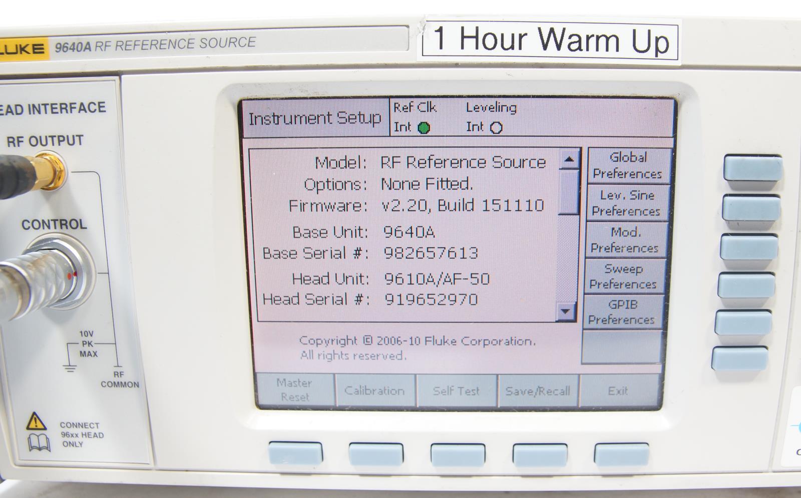This screenshot has height=498, width=801.
Task: Push physical key beside Sweep Preferences
Action: (746, 285)
